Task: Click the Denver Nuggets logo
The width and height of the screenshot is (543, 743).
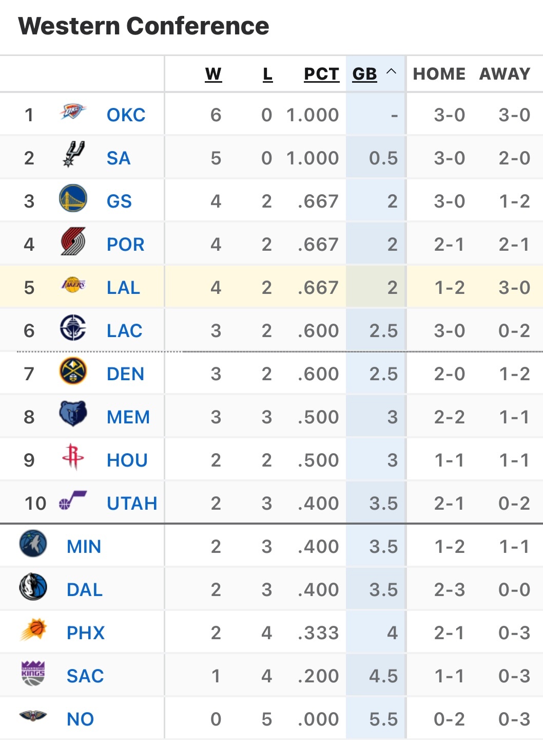Action: [73, 371]
